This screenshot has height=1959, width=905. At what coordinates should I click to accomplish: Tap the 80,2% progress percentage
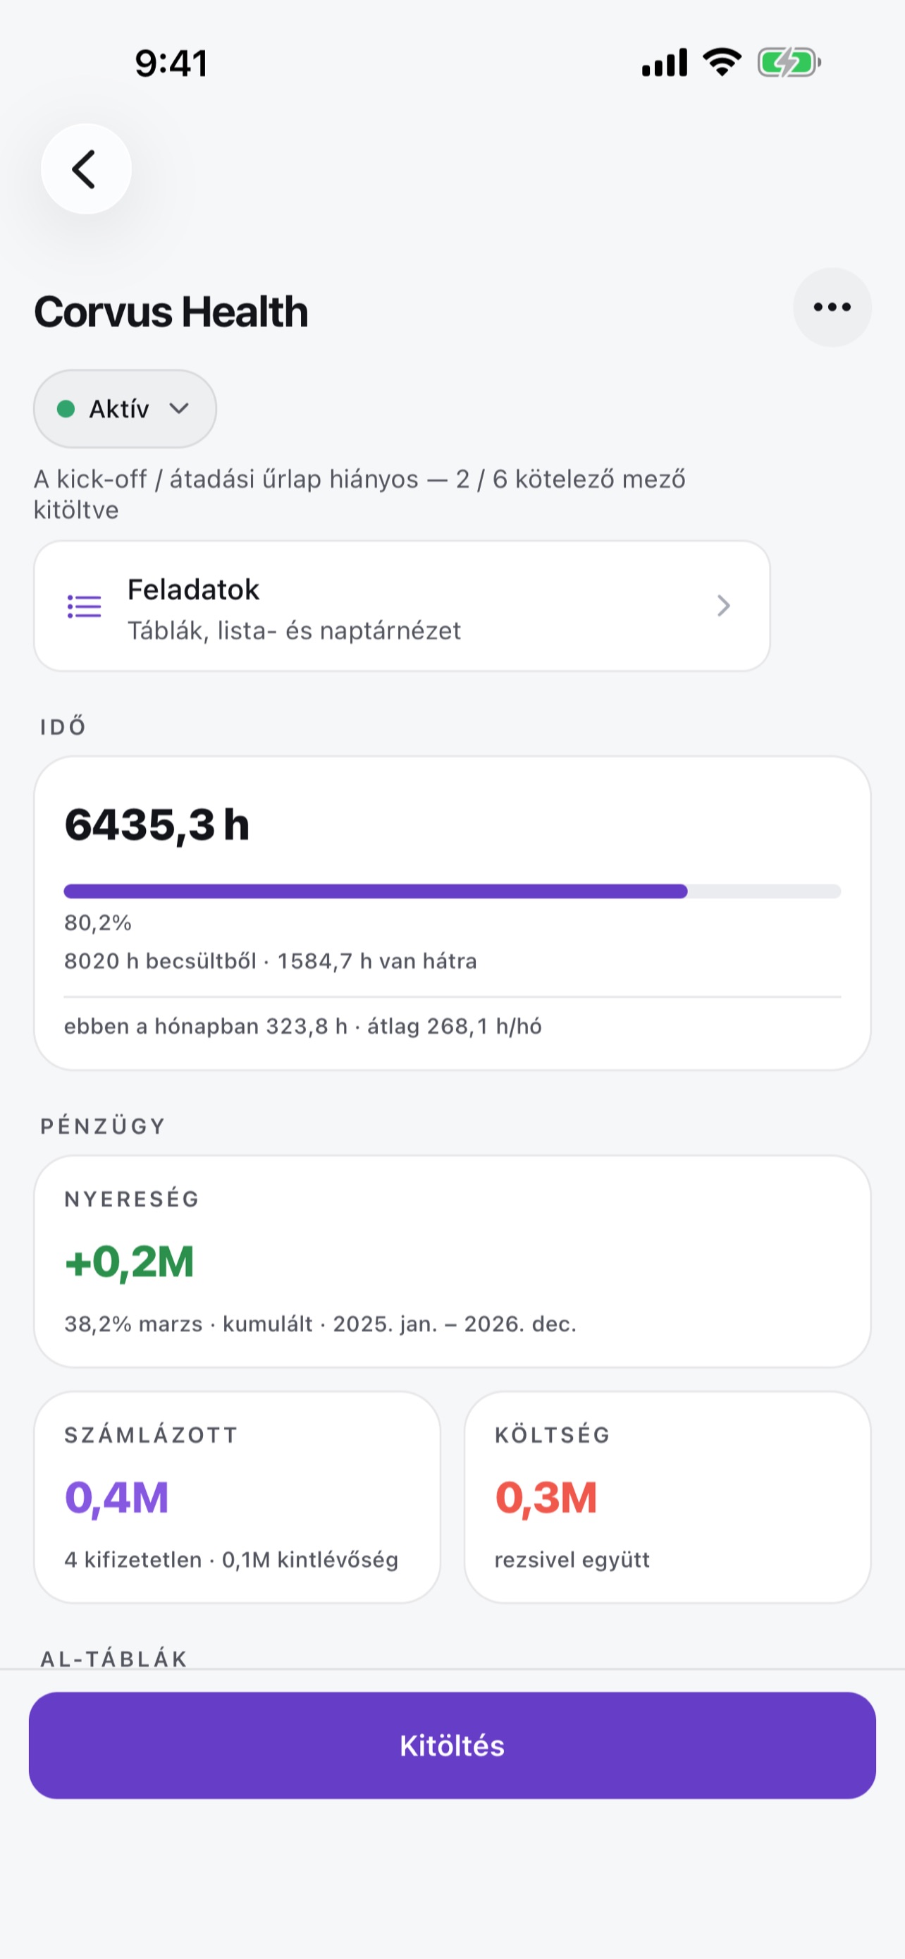98,922
